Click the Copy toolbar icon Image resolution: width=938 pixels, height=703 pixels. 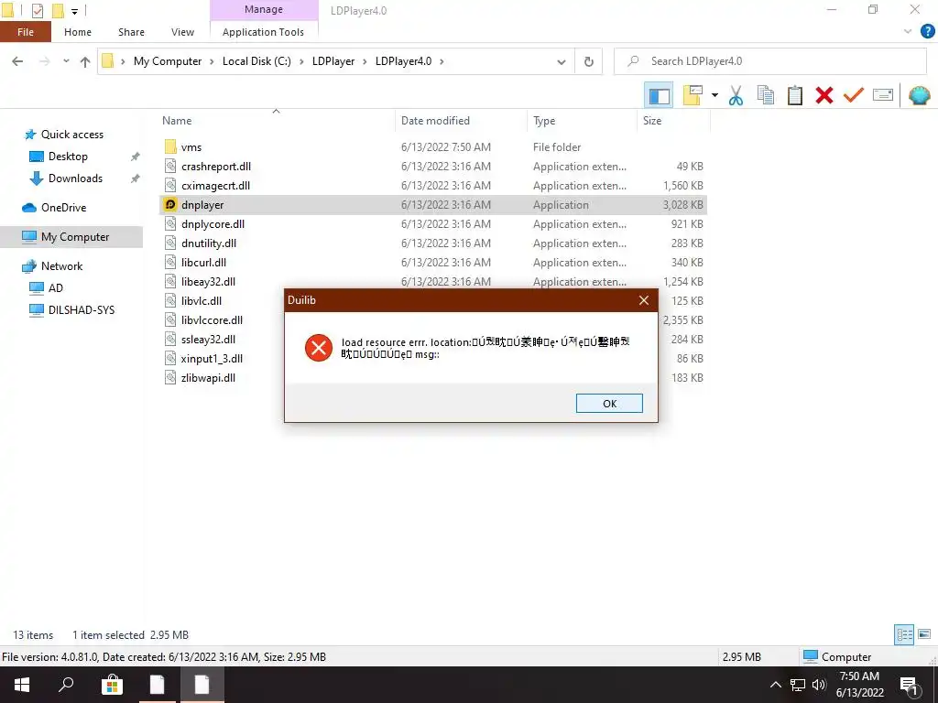[x=766, y=95]
